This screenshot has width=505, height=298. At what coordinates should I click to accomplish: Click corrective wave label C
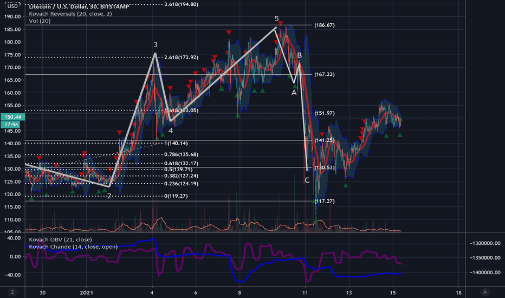307,180
